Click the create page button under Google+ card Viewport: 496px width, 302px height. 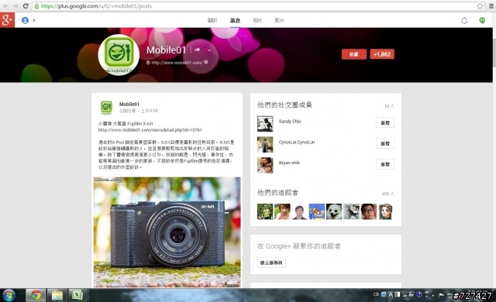271,263
